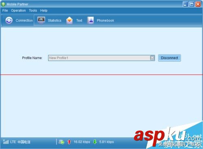Switch to the Phonebook label

coord(106,20)
